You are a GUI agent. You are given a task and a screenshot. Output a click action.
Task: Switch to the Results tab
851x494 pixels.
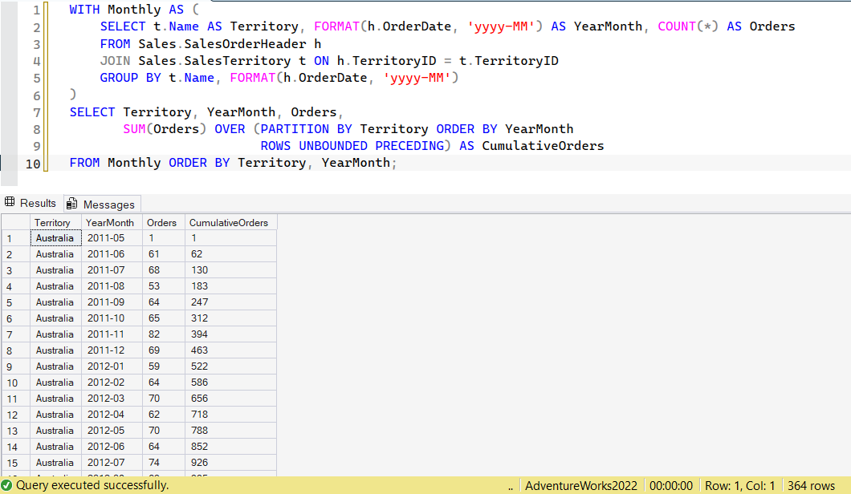point(31,204)
